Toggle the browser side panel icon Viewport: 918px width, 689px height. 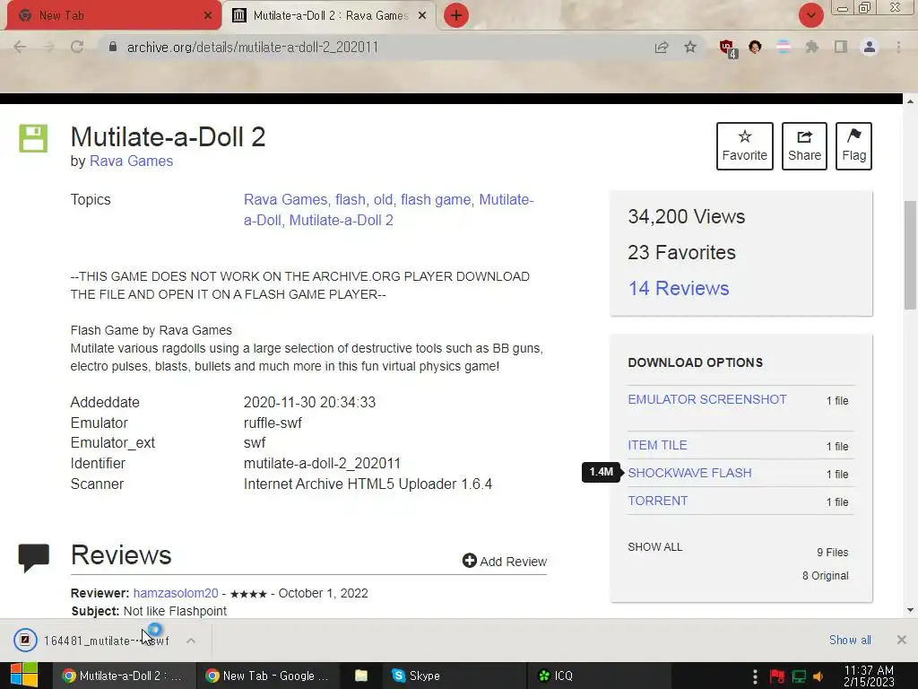point(841,47)
